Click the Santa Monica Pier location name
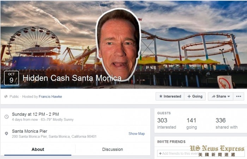Viewport: 247px width, 159px height. (30, 131)
